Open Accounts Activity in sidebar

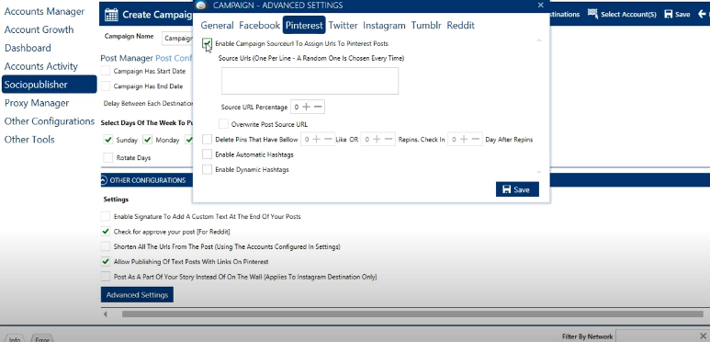point(41,66)
